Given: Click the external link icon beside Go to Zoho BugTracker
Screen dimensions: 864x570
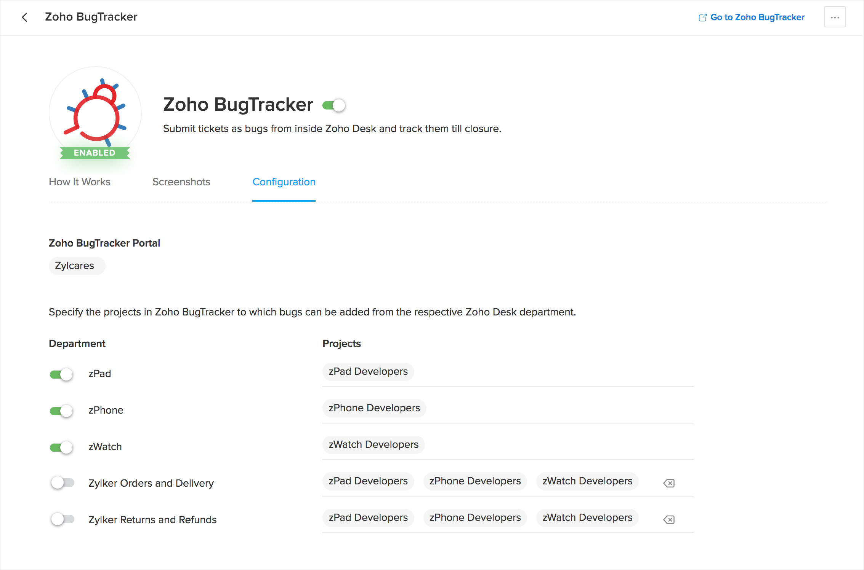Looking at the screenshot, I should click(702, 18).
